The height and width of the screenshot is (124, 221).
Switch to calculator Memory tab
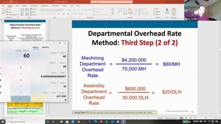click(45, 47)
